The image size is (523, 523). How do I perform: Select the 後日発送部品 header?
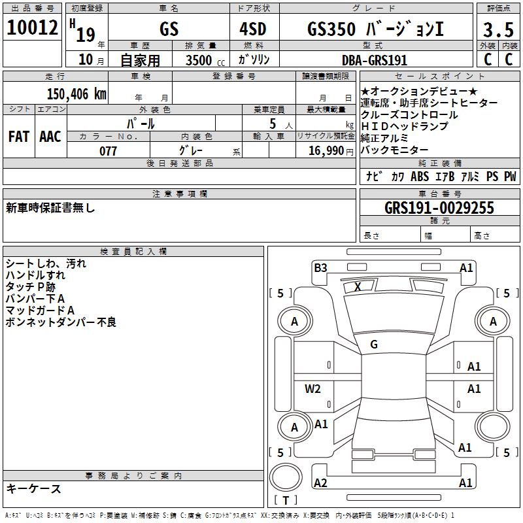[x=179, y=163]
